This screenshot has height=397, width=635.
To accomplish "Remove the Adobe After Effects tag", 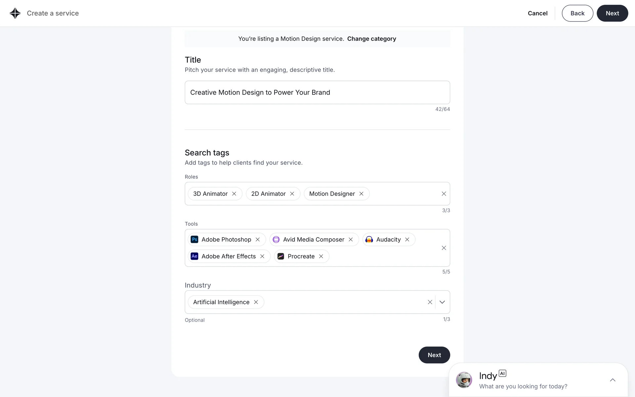I will (x=262, y=256).
